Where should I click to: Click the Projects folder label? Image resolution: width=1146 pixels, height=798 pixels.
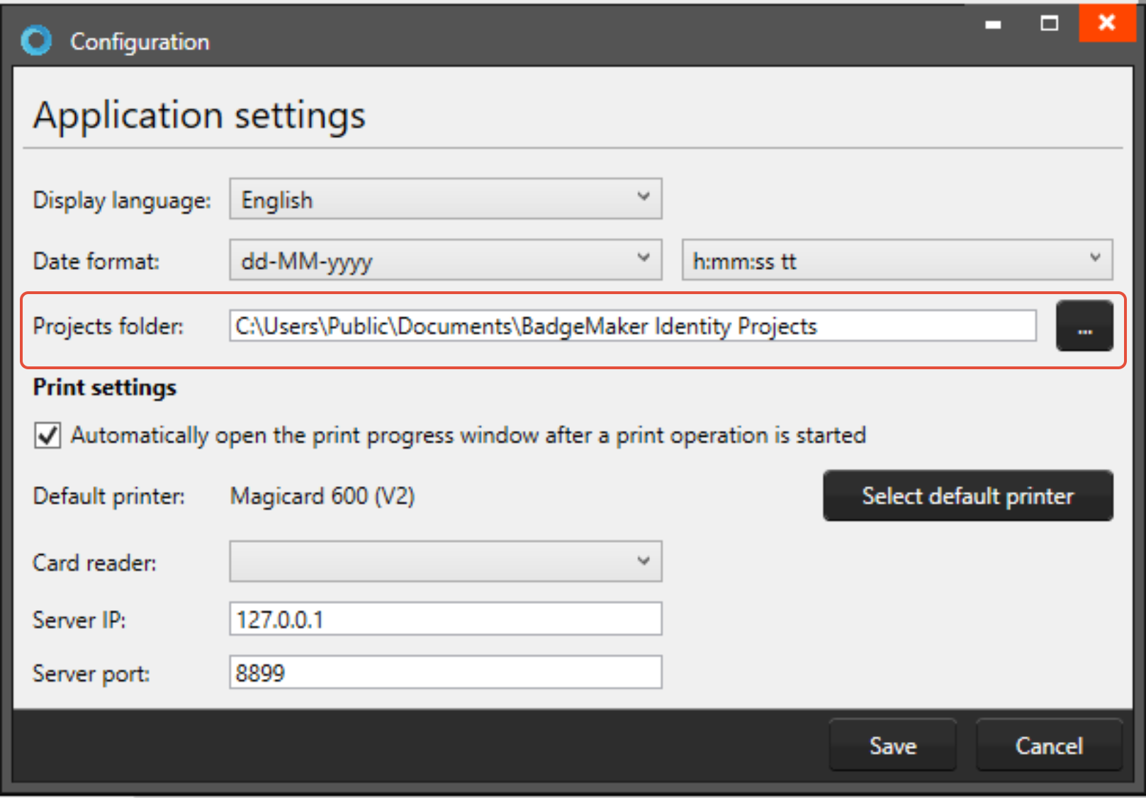pyautogui.click(x=108, y=326)
